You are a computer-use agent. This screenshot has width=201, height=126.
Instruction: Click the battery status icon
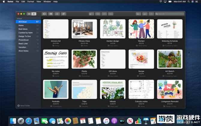170,1
